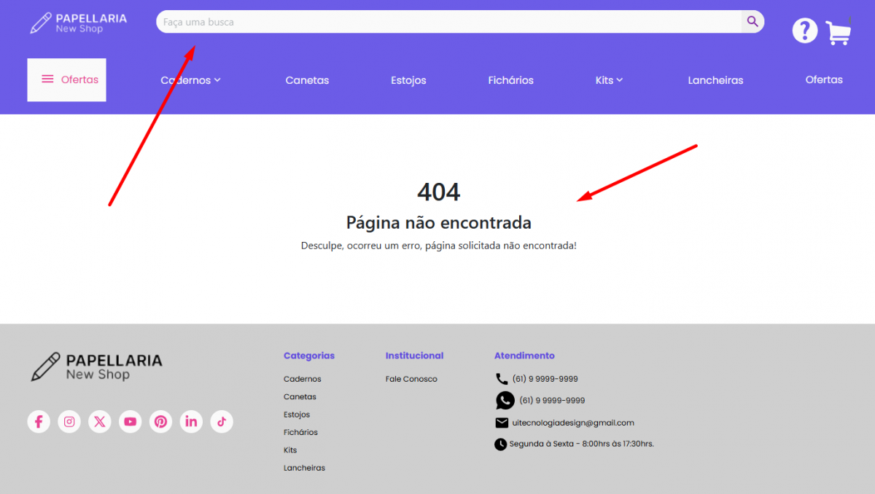Visit the TikTok social icon
The width and height of the screenshot is (875, 494).
point(222,421)
